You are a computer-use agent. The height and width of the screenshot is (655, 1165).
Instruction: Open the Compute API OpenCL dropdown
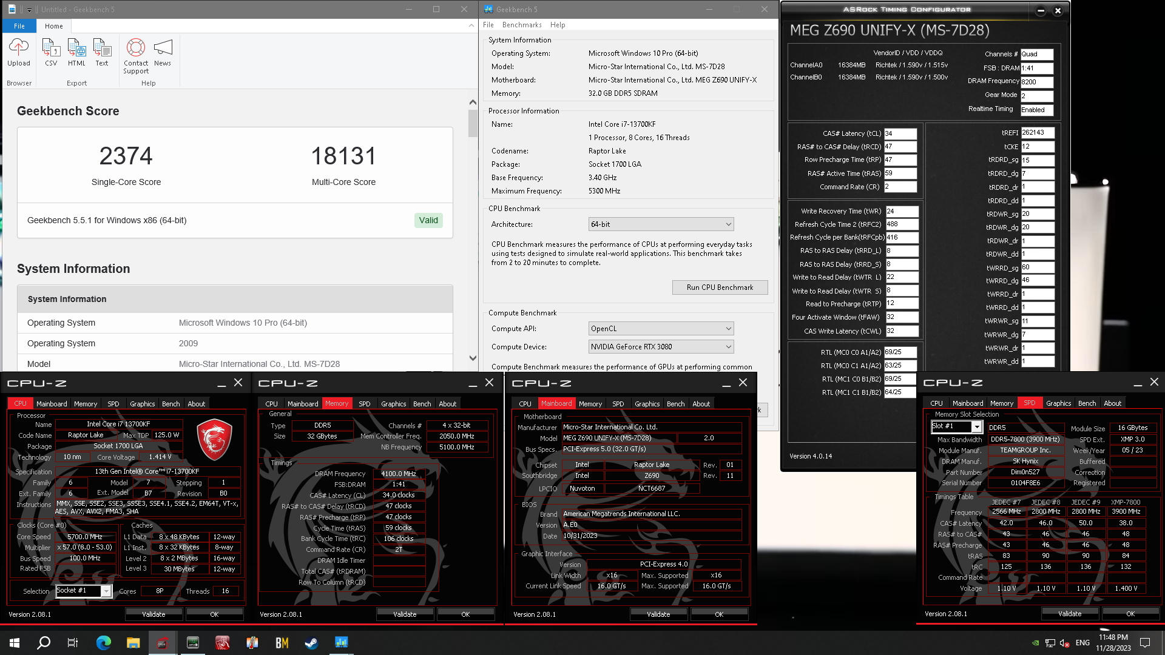pos(661,329)
